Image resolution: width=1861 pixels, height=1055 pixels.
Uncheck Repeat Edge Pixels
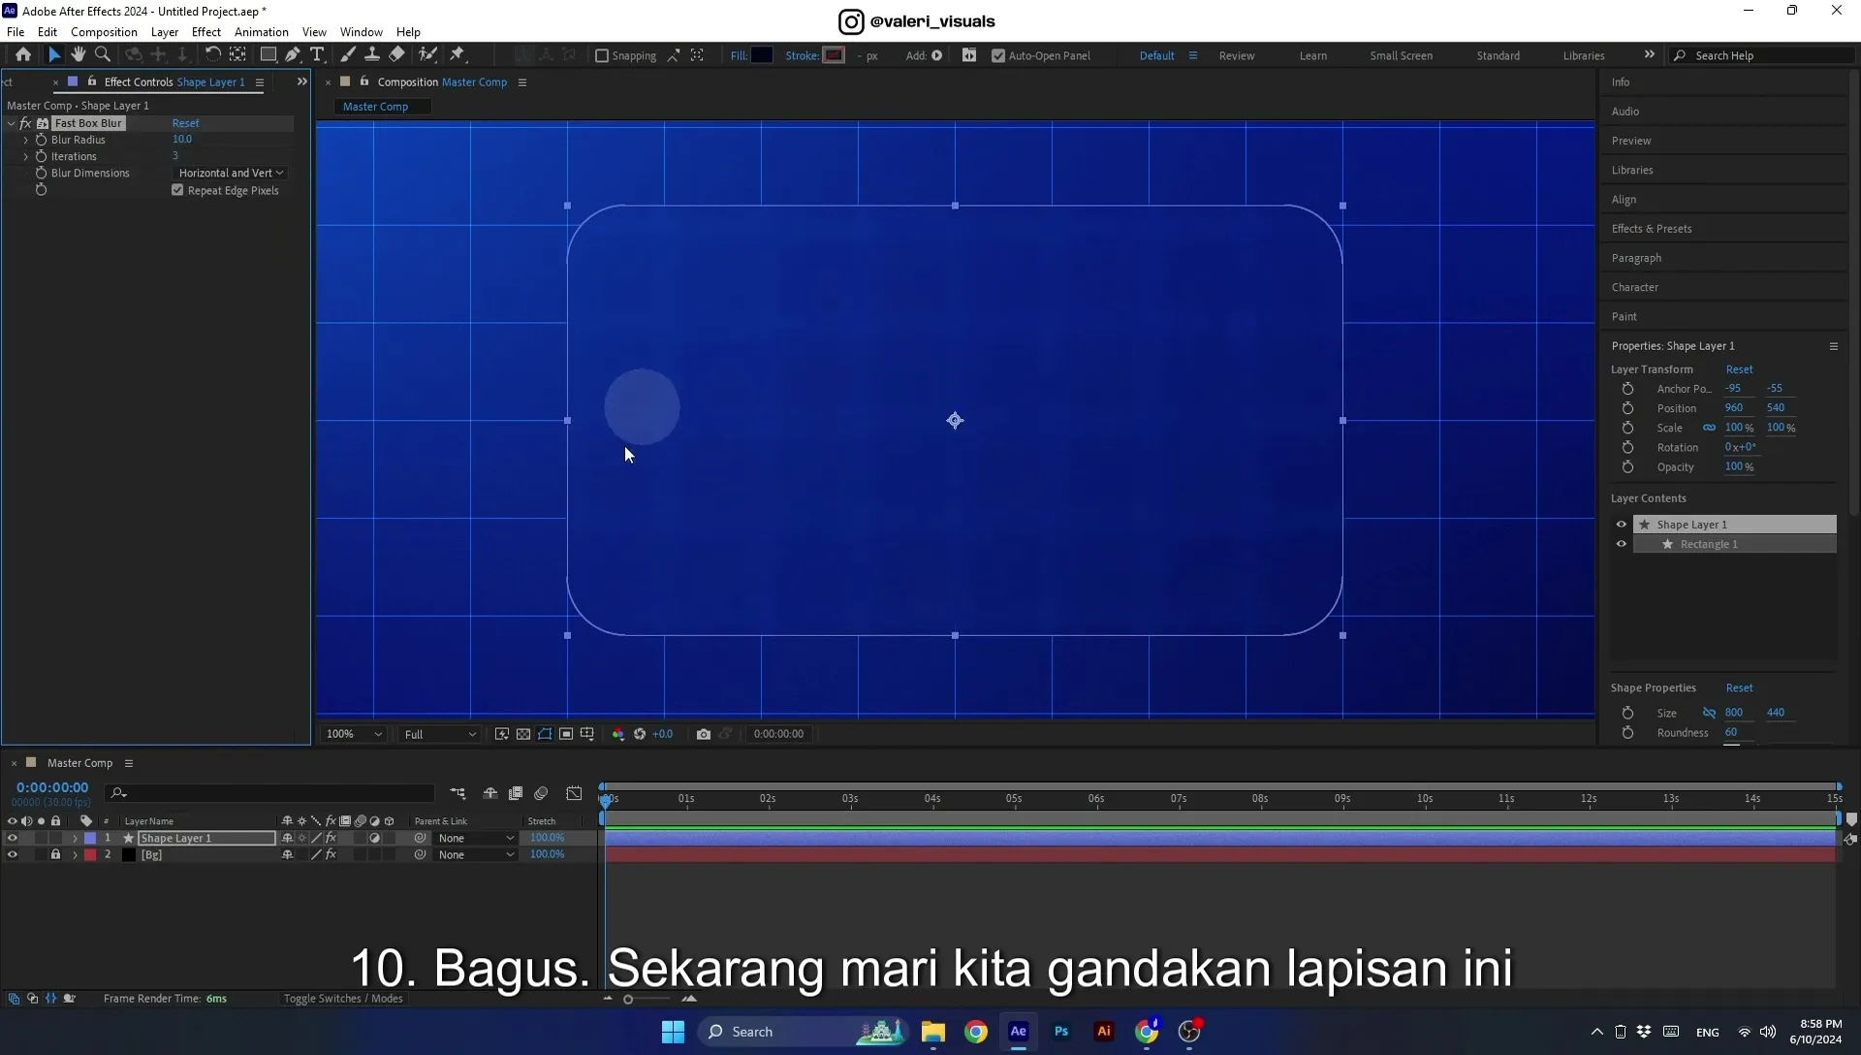point(177,190)
